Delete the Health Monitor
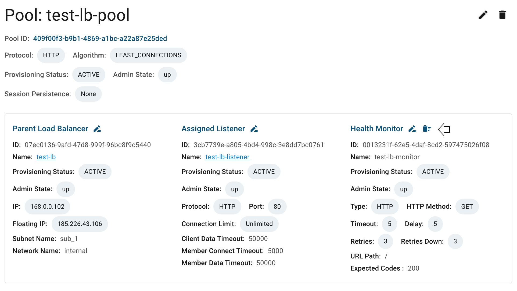517x291 pixels. [x=427, y=129]
